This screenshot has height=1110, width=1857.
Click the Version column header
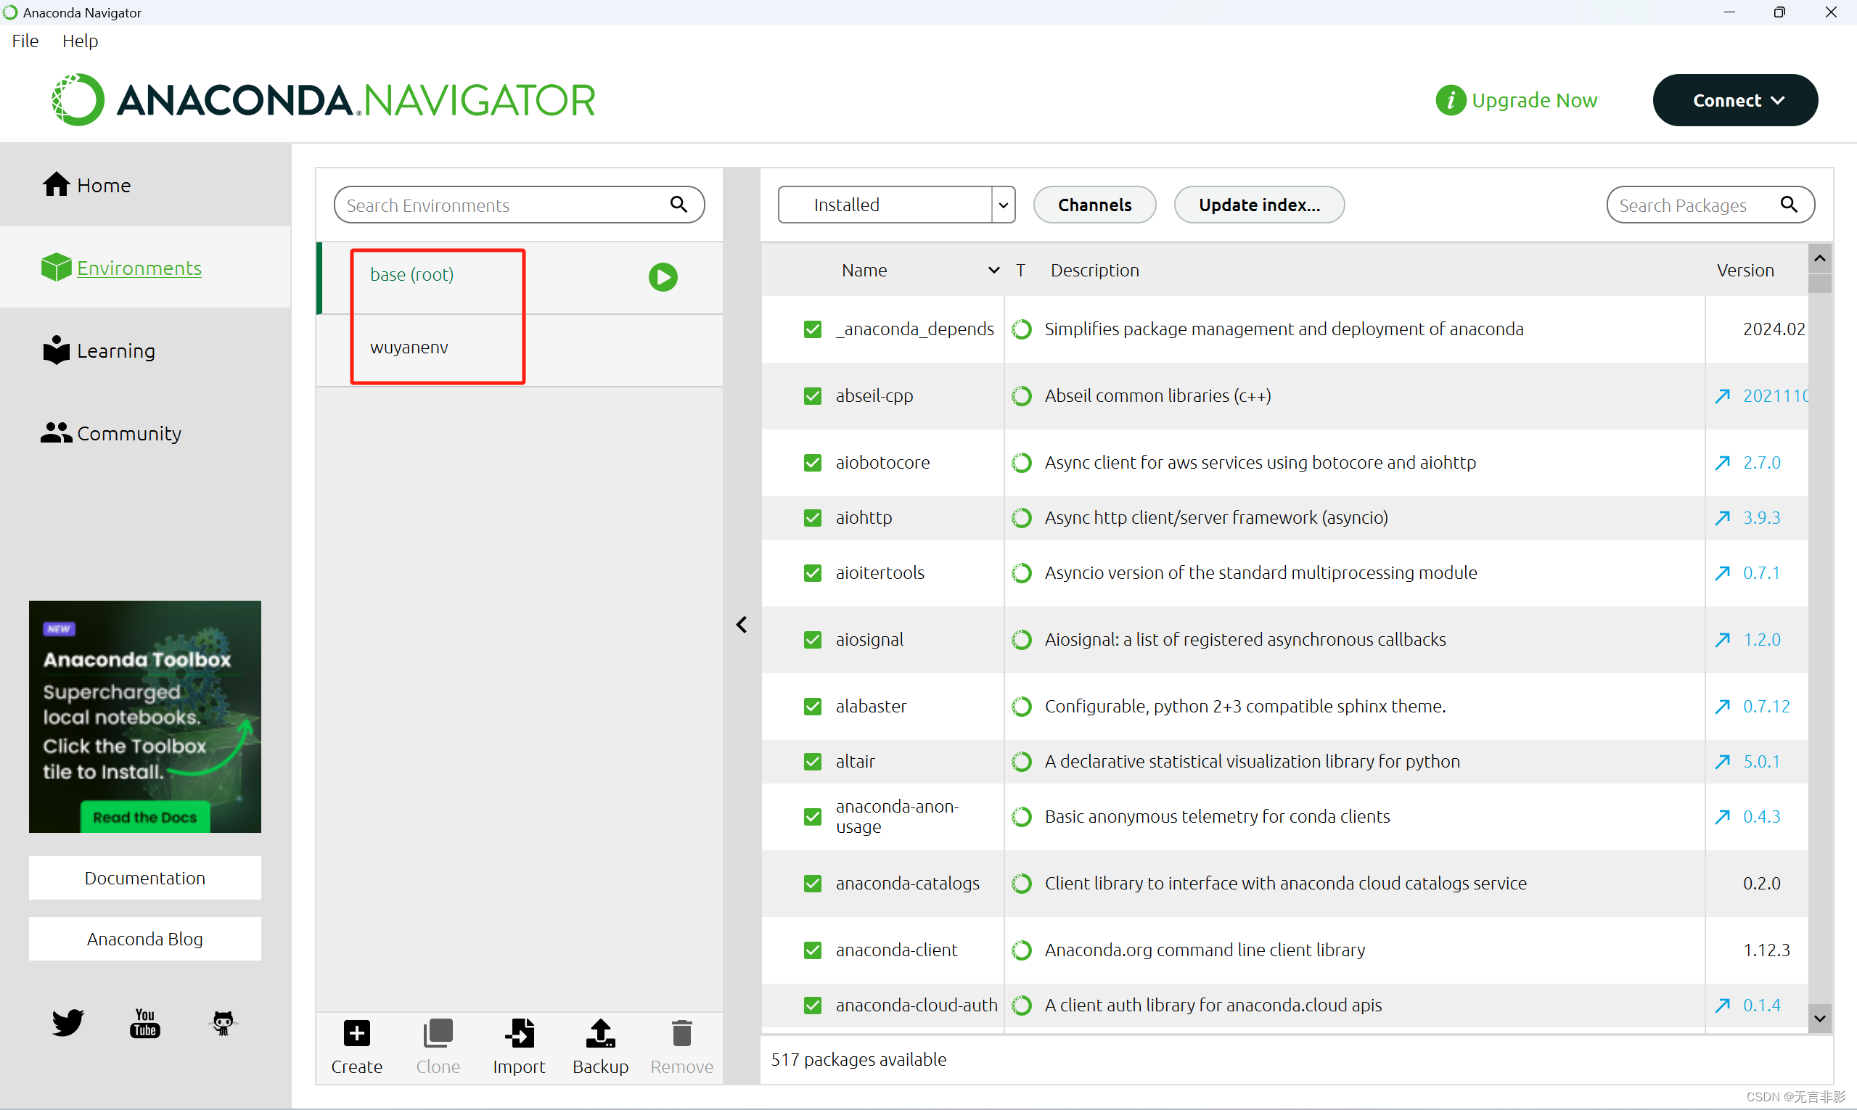click(1745, 270)
